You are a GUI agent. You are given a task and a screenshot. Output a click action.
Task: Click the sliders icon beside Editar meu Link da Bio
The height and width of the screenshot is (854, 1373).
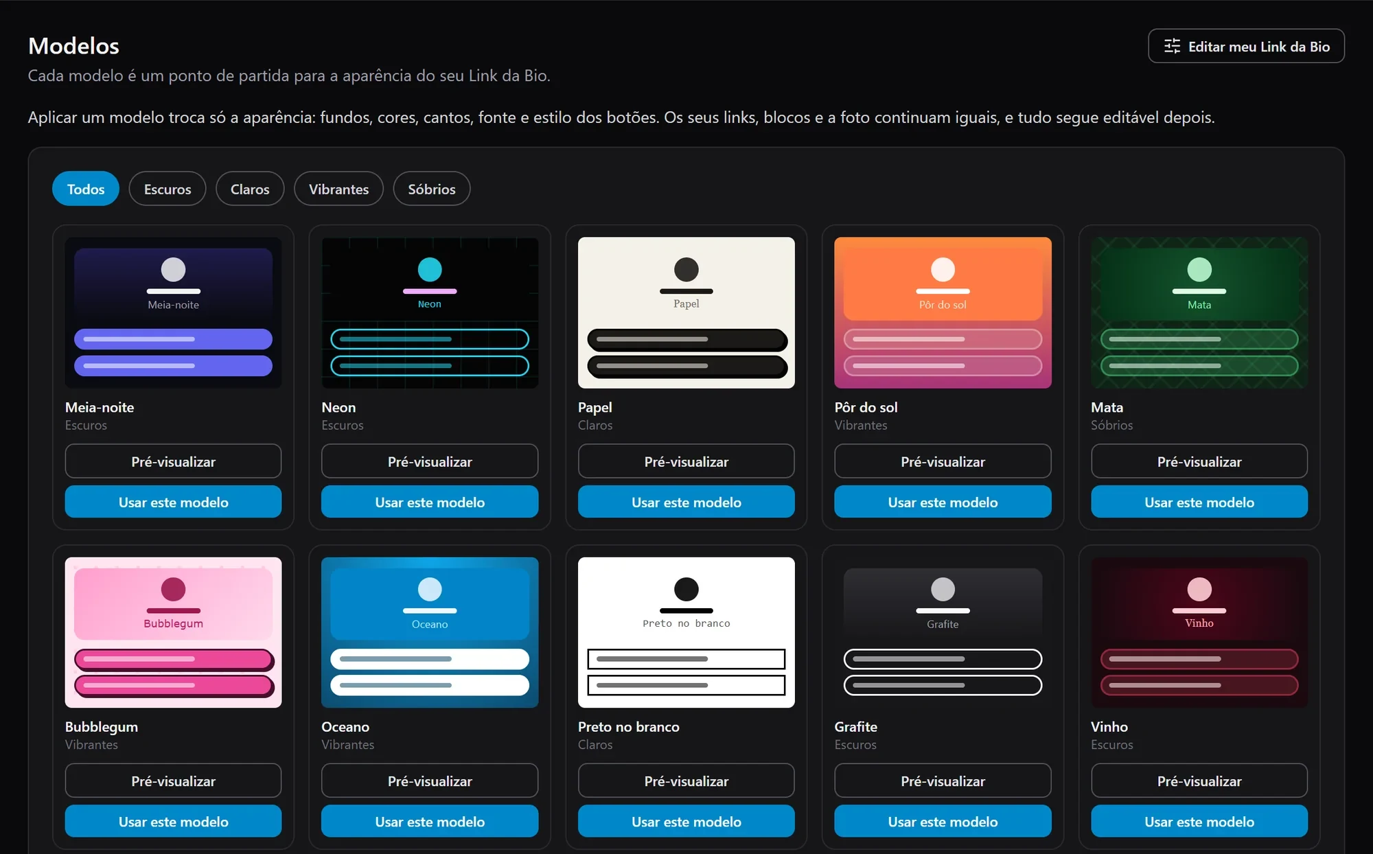click(1172, 46)
